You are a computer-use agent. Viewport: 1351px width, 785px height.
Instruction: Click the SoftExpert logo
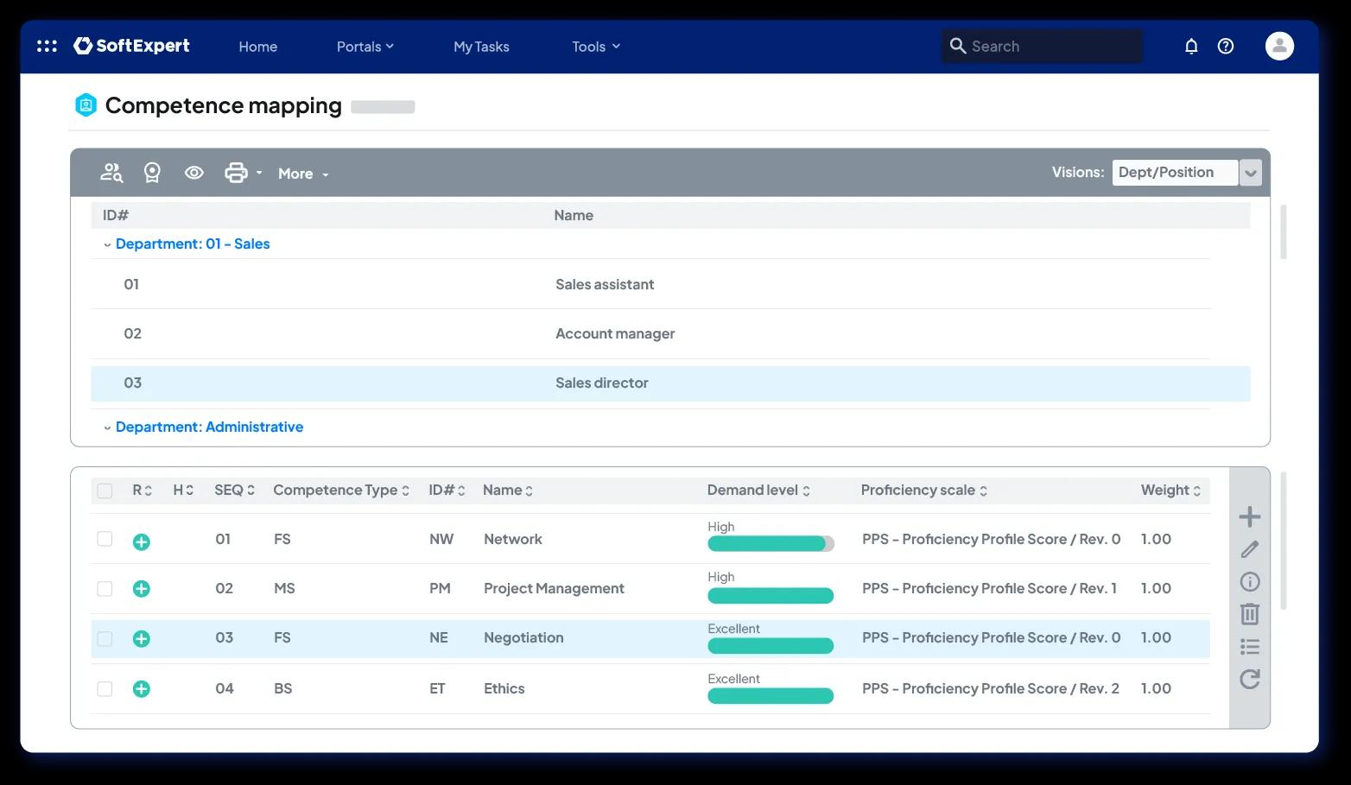click(131, 46)
